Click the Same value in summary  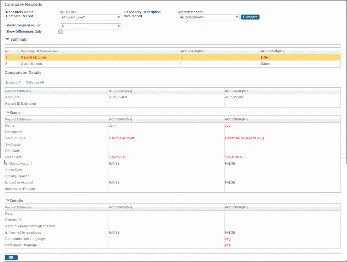265,64
